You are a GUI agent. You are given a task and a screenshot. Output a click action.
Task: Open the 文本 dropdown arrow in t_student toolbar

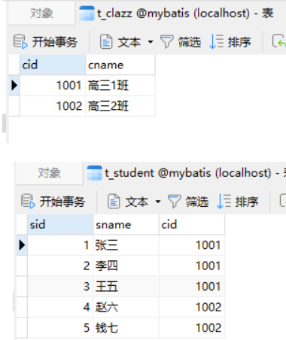click(158, 202)
